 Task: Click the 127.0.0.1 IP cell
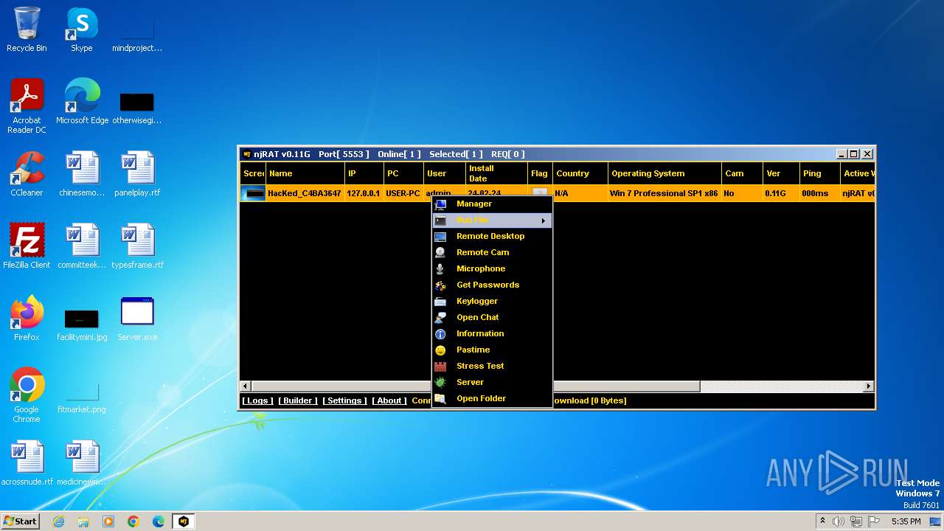(364, 193)
